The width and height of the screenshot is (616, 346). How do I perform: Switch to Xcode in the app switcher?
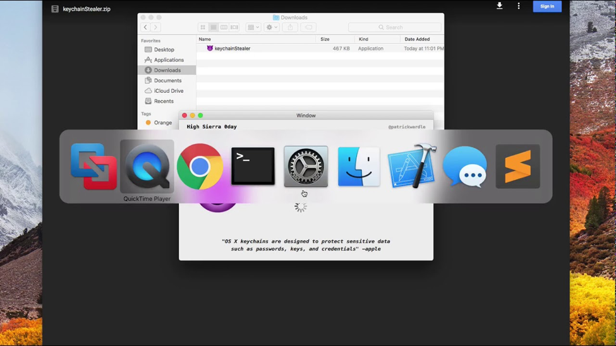click(412, 166)
